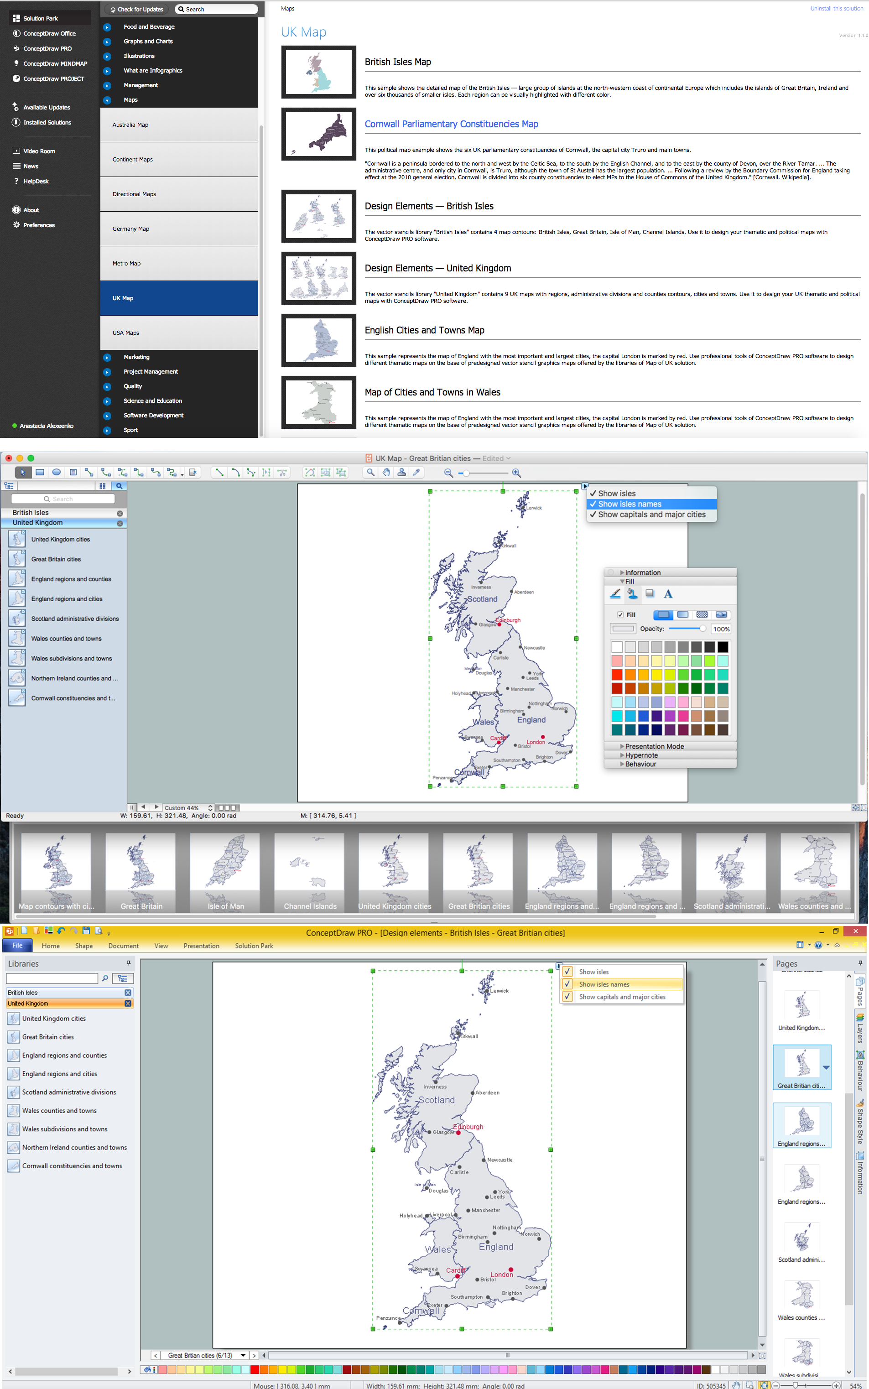
Task: Open the text 'A' tab in Fill panel
Action: [668, 593]
